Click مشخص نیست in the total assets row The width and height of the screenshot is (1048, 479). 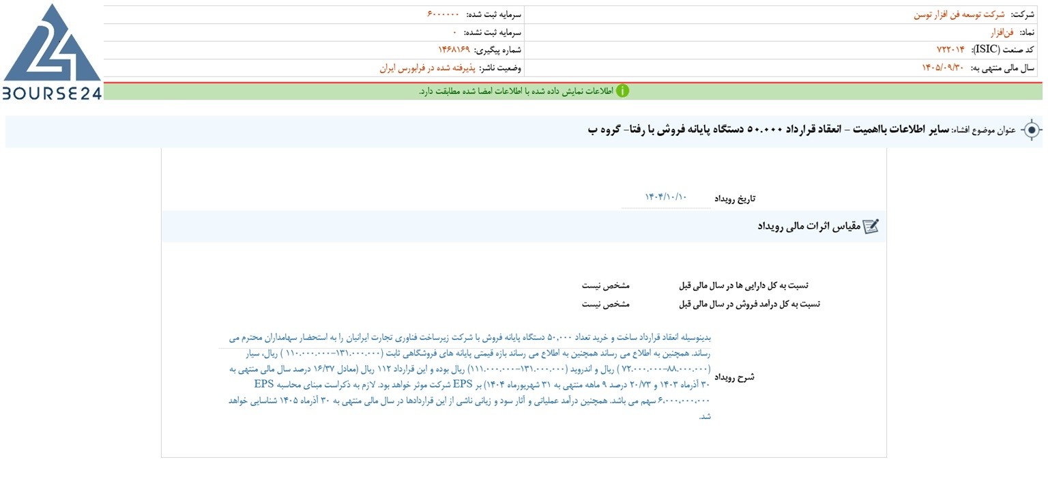[606, 285]
